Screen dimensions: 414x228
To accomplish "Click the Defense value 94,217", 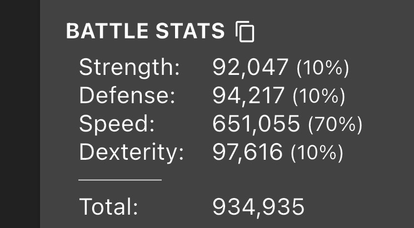I will coord(248,95).
